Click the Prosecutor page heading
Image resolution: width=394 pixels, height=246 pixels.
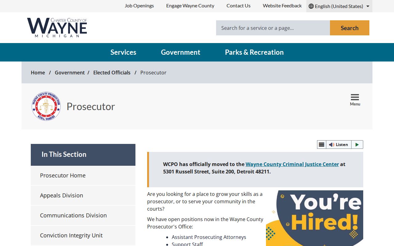91,106
